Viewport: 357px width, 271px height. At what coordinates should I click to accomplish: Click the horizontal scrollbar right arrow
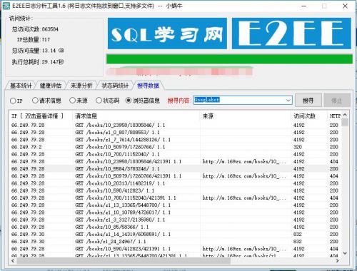337,261
